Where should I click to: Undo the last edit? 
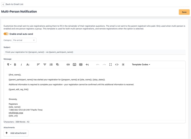pyautogui.click(x=98, y=65)
